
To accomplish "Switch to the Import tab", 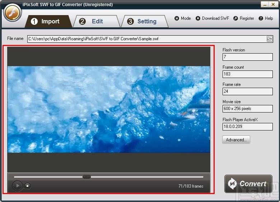I will [x=48, y=22].
